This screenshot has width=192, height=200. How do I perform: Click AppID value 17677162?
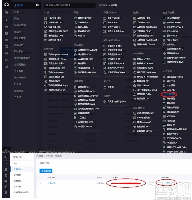[x=101, y=183]
